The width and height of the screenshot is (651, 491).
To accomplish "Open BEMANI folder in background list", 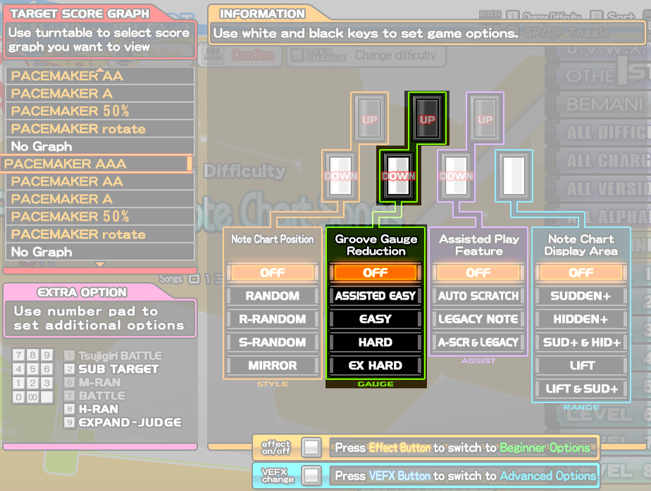I will pos(604,104).
